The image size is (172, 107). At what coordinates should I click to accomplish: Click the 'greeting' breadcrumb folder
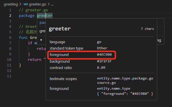(x=11, y=4)
